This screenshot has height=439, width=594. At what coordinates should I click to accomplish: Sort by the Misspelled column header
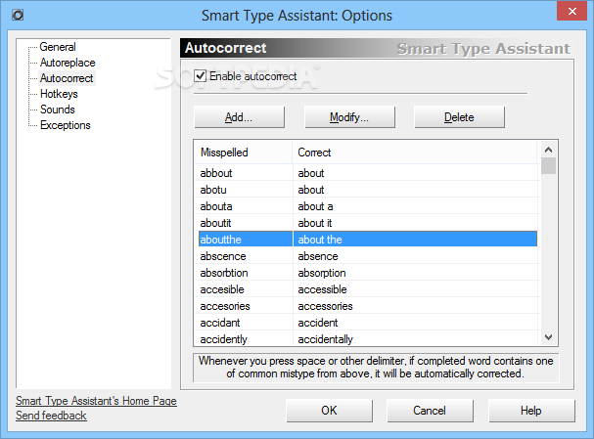tap(244, 153)
